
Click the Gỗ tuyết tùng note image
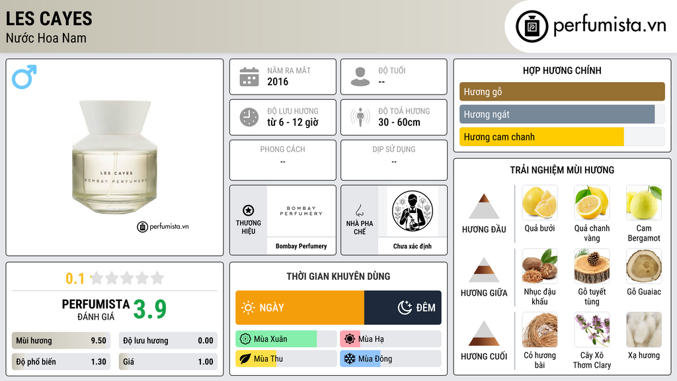pyautogui.click(x=592, y=266)
